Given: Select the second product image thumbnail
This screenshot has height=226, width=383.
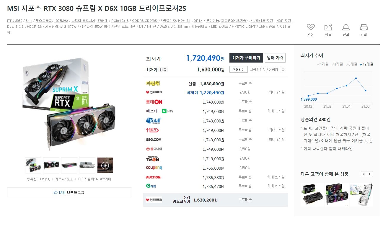Looking at the screenshot, I should 51,165.
